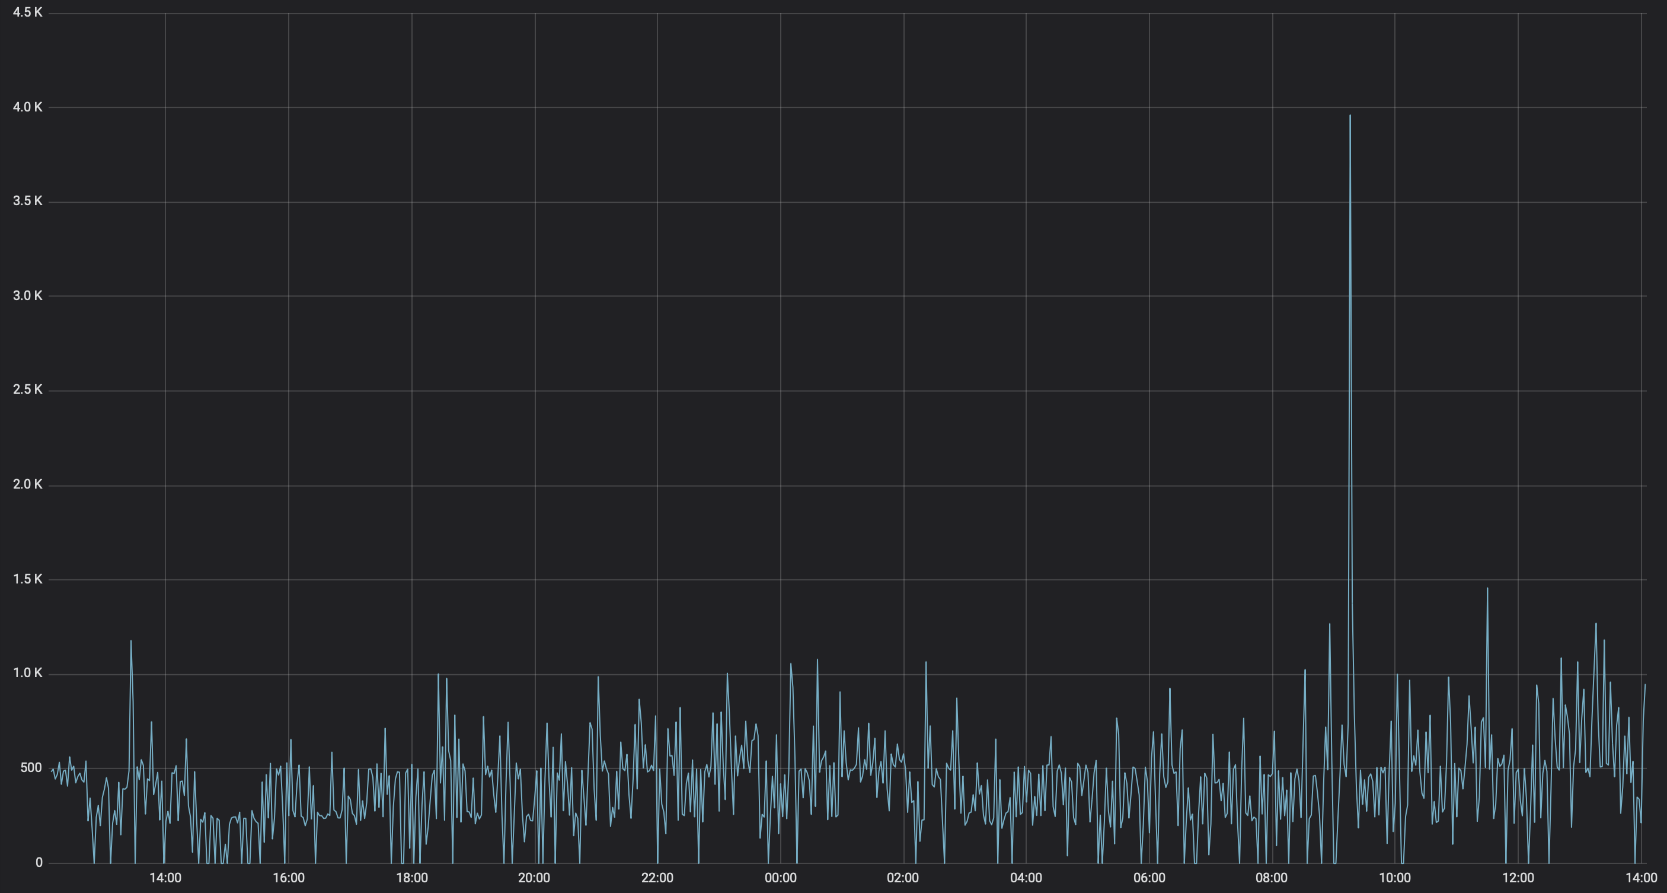
Task: Click the 4.5 K y-axis label
Action: [x=27, y=12]
